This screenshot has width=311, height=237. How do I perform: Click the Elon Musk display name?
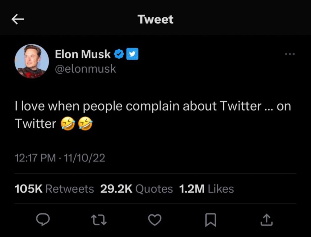coord(82,54)
